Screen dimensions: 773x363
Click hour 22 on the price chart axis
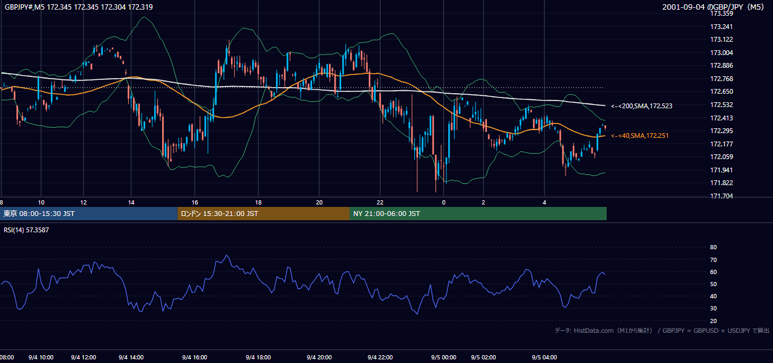tap(380, 202)
